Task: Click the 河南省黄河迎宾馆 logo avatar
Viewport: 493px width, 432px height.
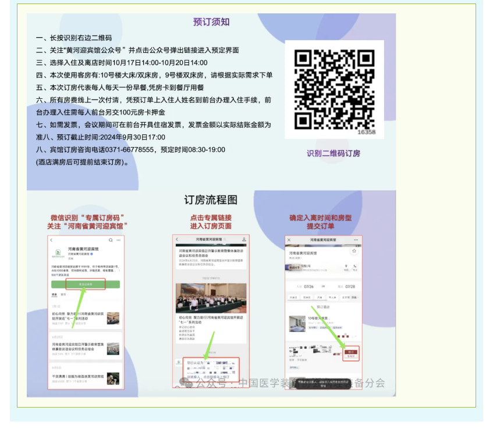Action: coord(58,252)
